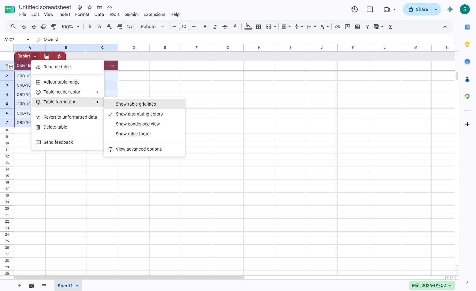The image size is (476, 291).
Task: Open the Functions sigma icon
Action: pos(390,27)
